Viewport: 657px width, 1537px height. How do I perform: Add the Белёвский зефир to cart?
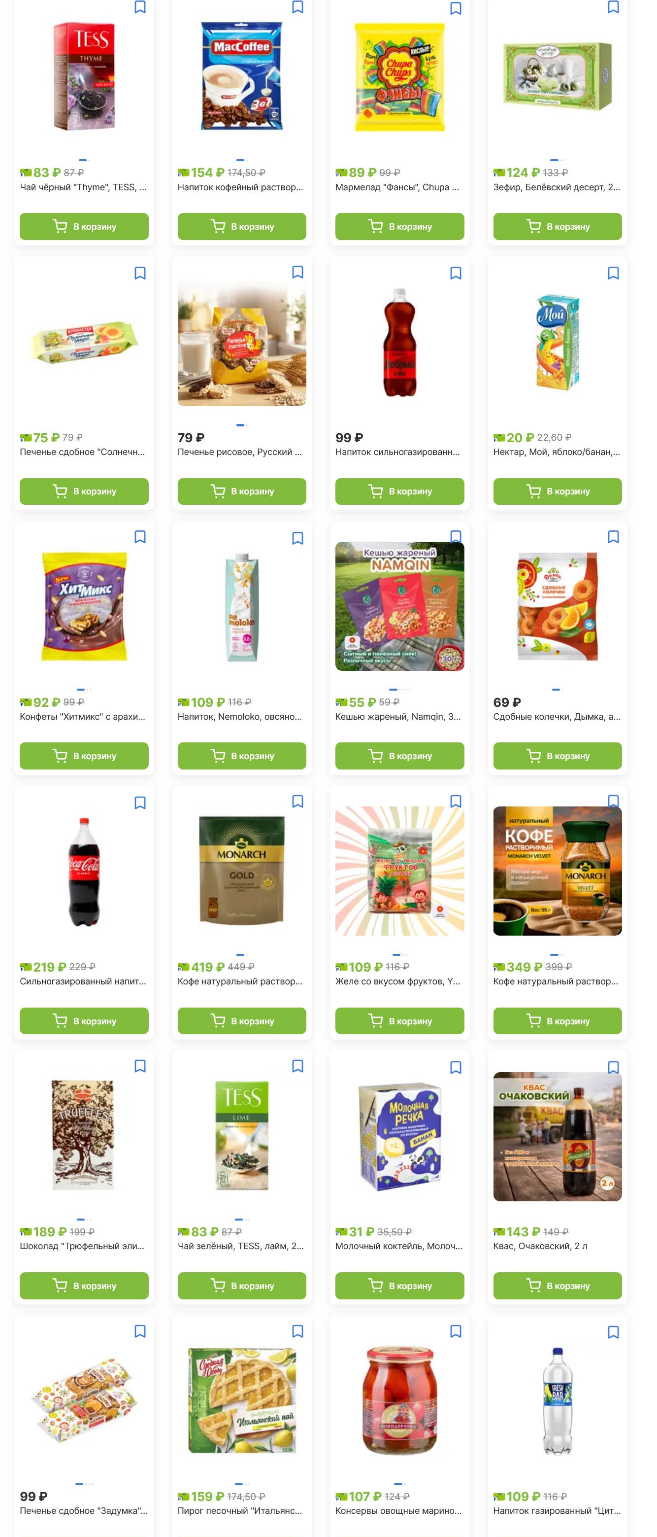558,226
